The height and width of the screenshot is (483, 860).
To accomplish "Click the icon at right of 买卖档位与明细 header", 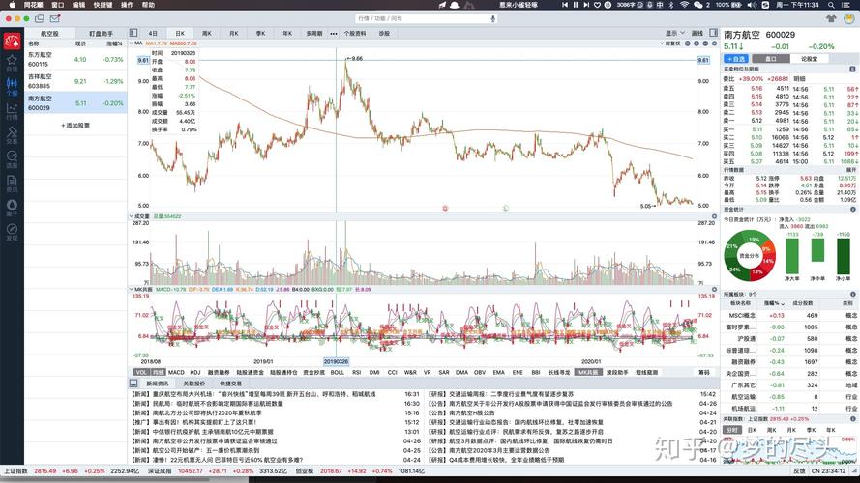I will (x=852, y=69).
